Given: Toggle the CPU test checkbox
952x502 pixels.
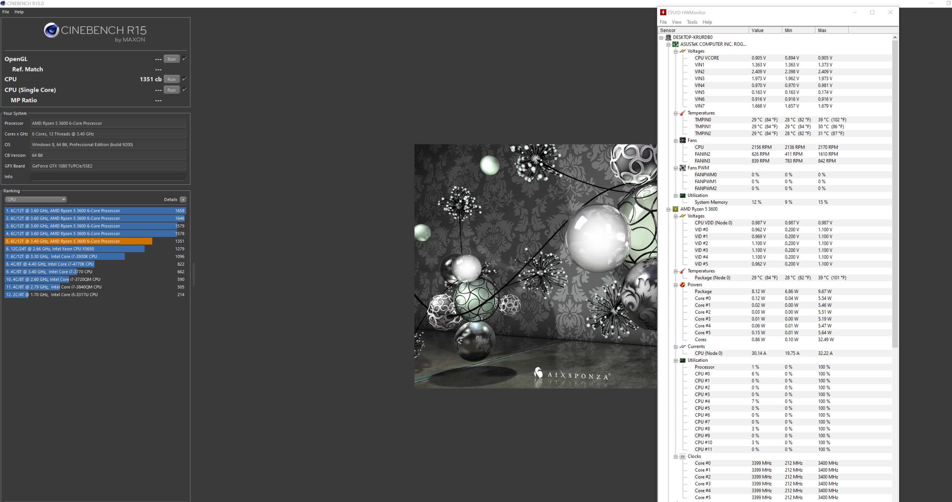Looking at the screenshot, I should 184,79.
